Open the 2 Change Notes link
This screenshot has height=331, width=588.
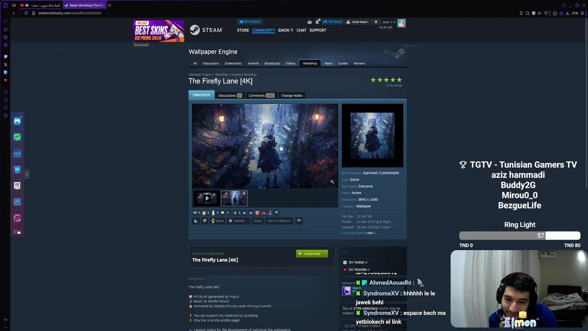[352, 233]
